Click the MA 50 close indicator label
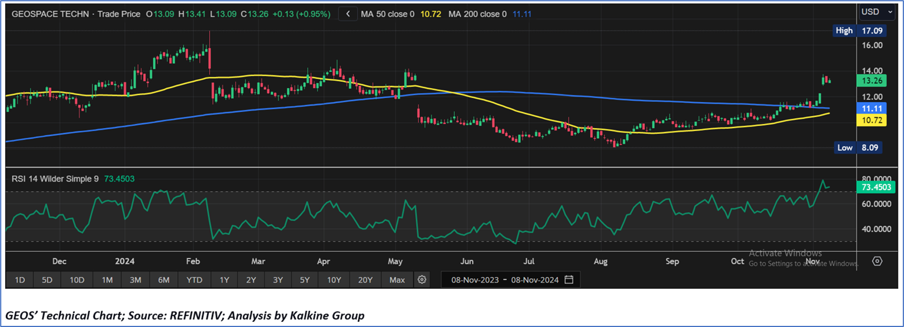Viewport: 904px width, 327px height. 387,14
